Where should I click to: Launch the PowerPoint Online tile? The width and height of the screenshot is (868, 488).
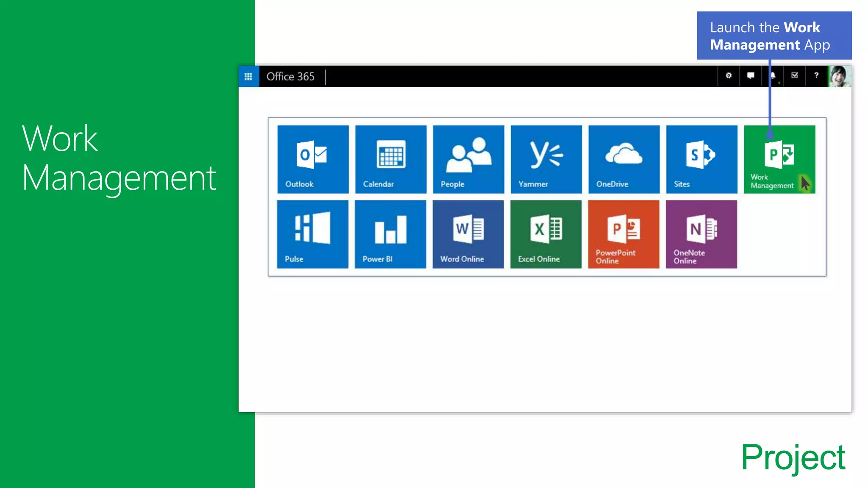pos(623,234)
